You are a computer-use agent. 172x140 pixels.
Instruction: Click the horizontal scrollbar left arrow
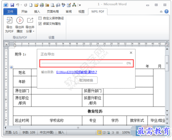[x=5, y=128]
